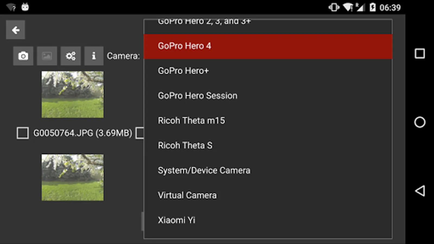Tap the Android home circle button

[x=420, y=122]
